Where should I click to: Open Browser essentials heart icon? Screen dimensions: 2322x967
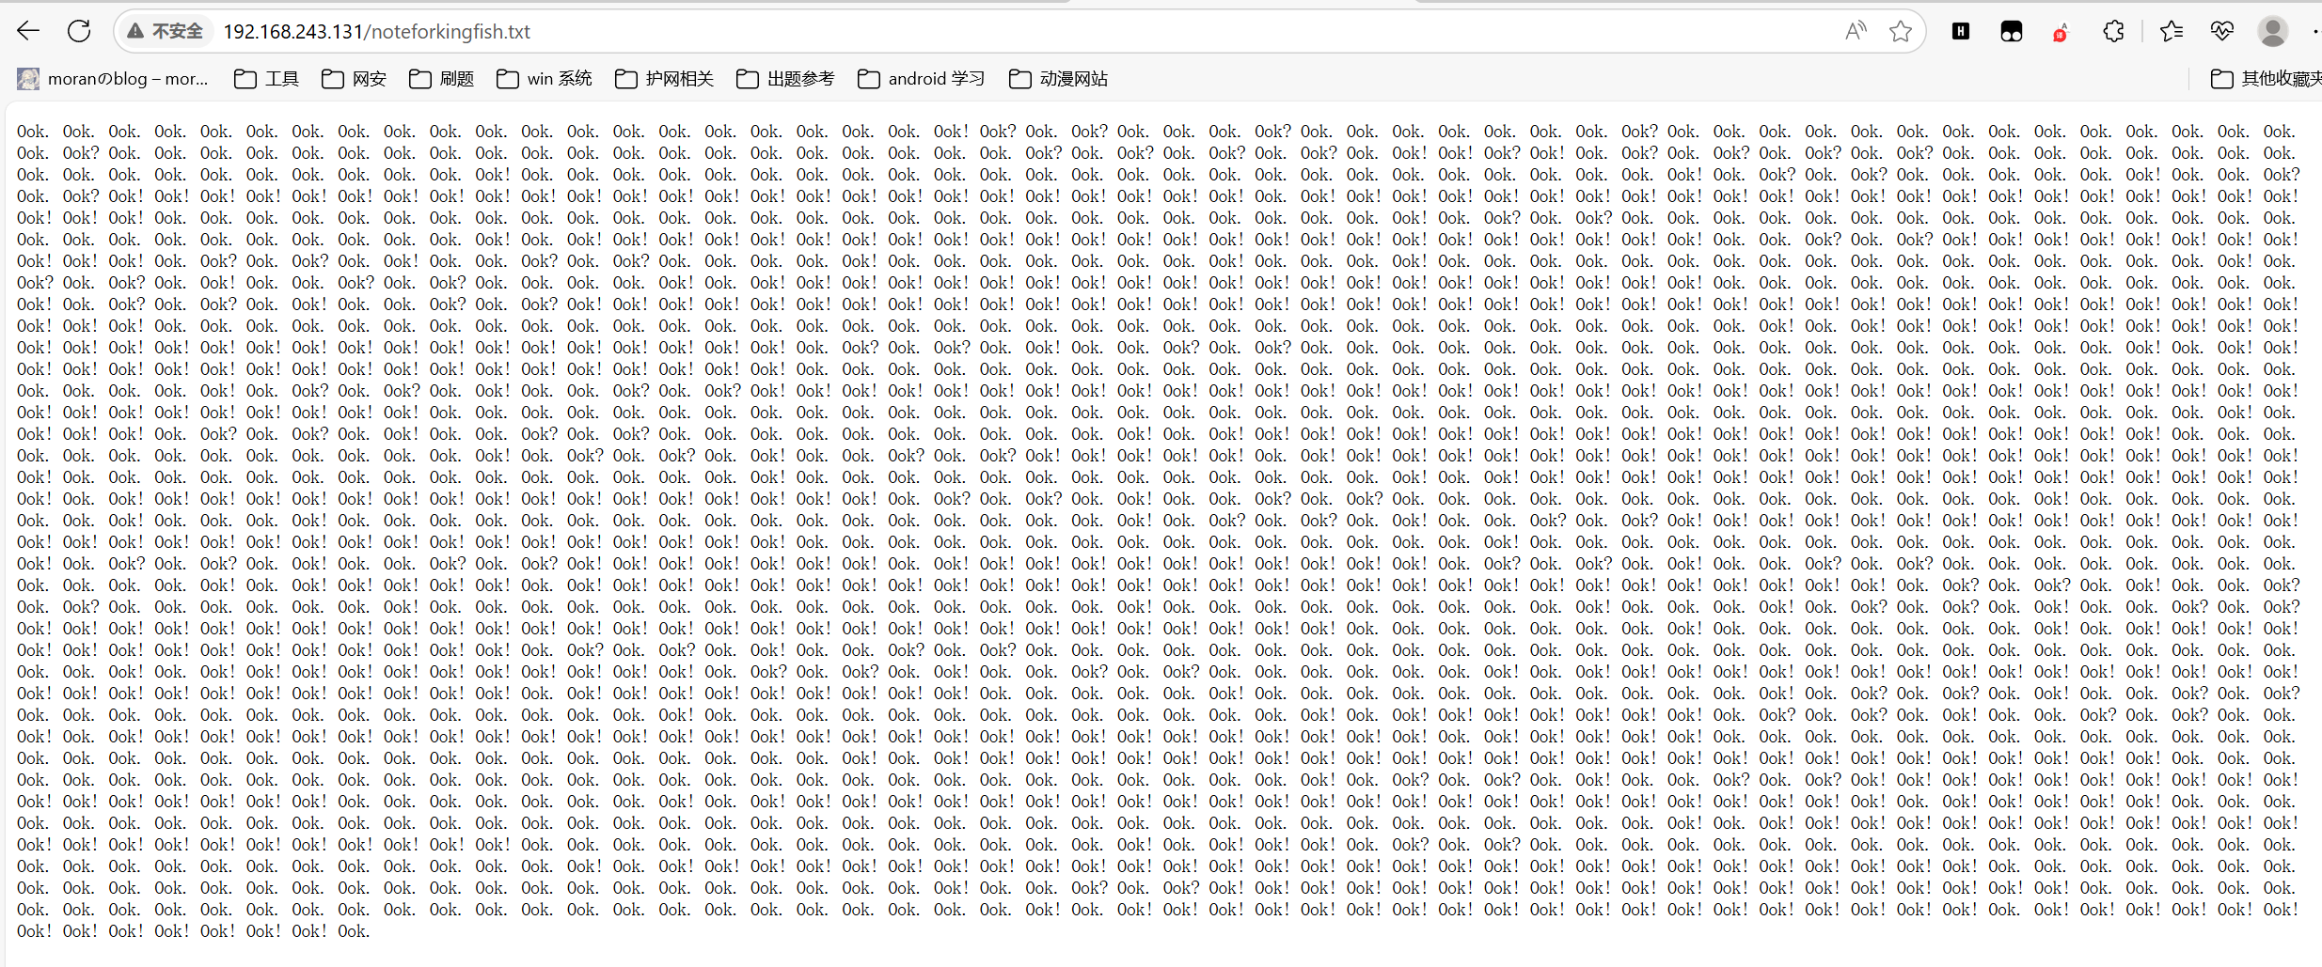pyautogui.click(x=2222, y=31)
